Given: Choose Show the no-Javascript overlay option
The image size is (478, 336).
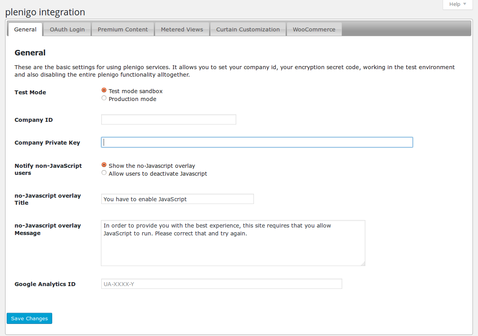Looking at the screenshot, I should pyautogui.click(x=104, y=165).
